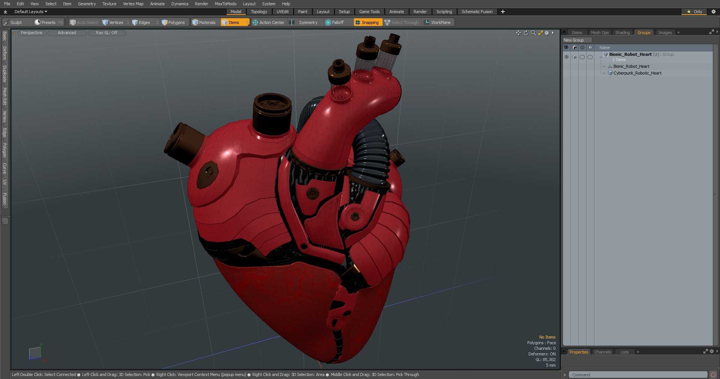Switch to the UVEdit layout tab
Image resolution: width=720 pixels, height=379 pixels.
[282, 12]
